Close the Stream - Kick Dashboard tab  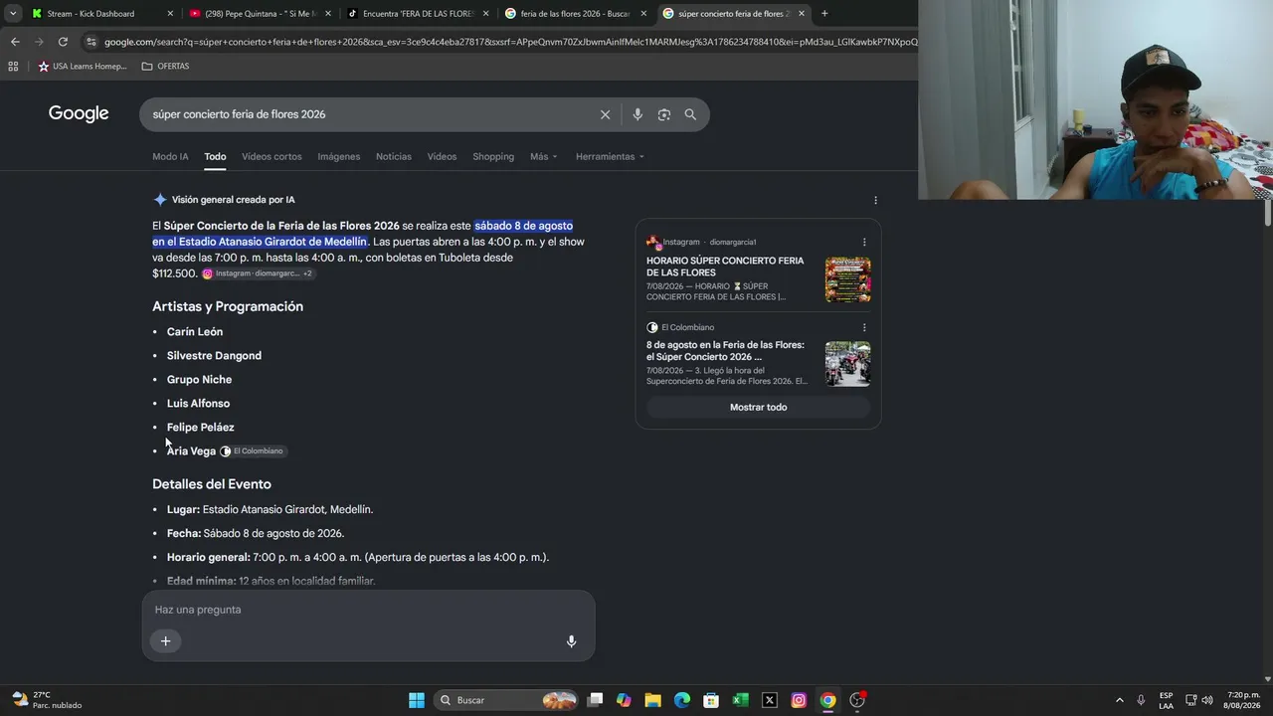[x=170, y=14]
